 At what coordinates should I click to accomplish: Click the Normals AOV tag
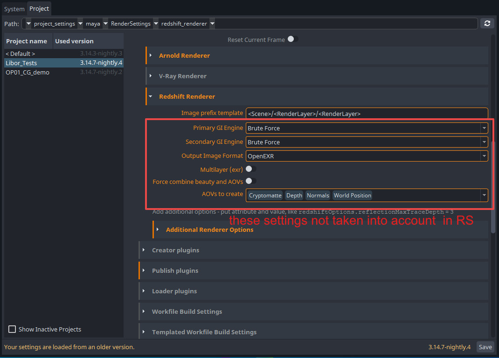318,196
